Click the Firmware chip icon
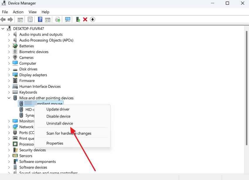The height and width of the screenshot is (180, 249). click(x=15, y=81)
